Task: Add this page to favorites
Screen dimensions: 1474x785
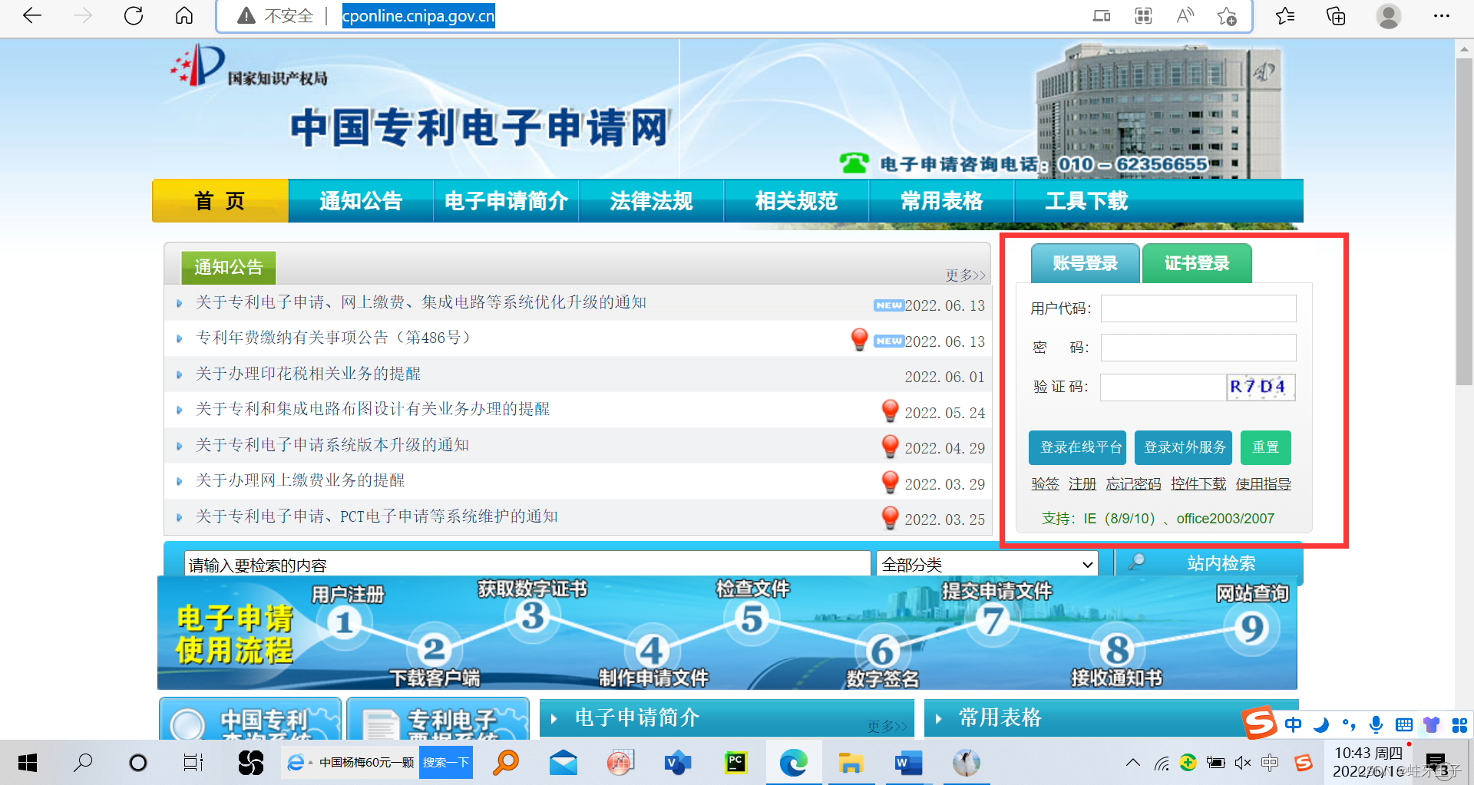Action: (x=1227, y=15)
